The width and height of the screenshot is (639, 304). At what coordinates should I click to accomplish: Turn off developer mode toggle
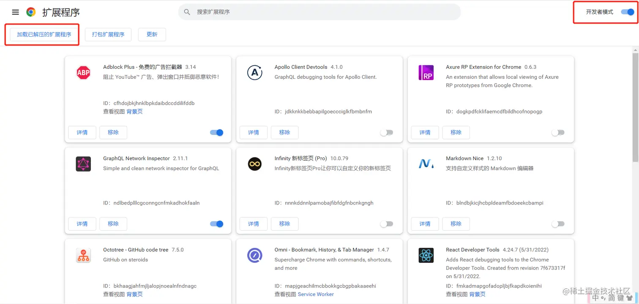628,12
